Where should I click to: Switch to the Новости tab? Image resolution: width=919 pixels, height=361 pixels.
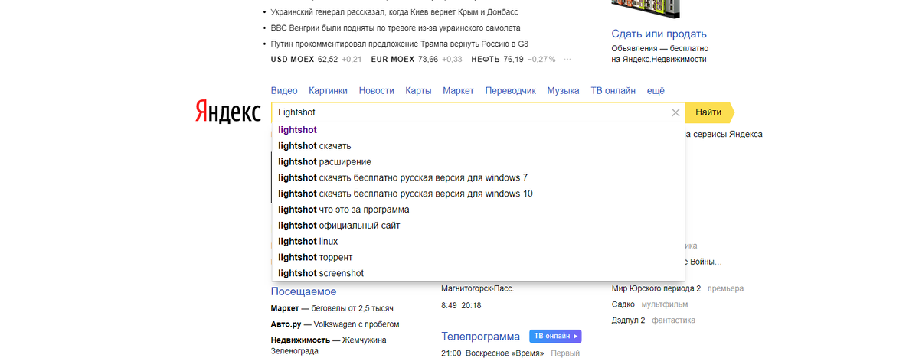tap(377, 90)
